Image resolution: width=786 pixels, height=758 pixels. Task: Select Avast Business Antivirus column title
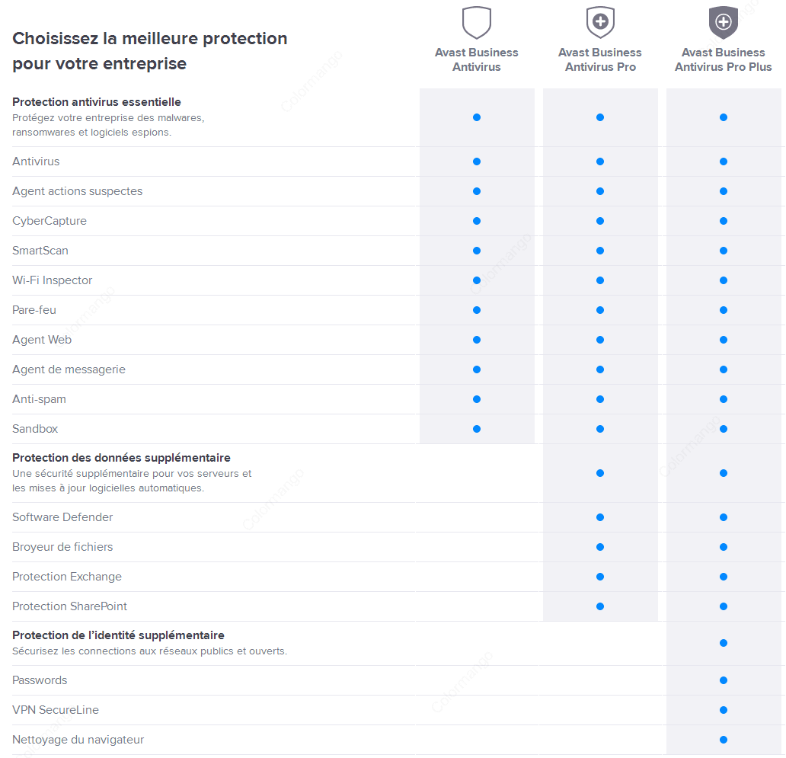[476, 59]
